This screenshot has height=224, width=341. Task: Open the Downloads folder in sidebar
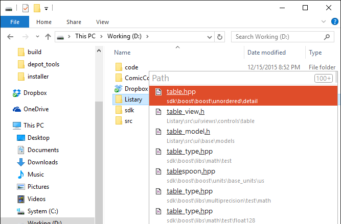point(43,162)
